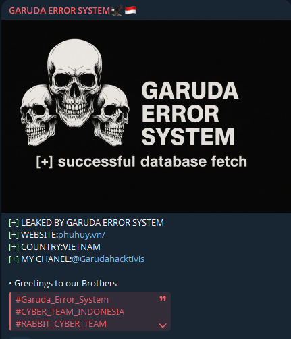Click the 'LEAKED BY GARUDA ERROR SYSTEM' text line

coord(86,223)
